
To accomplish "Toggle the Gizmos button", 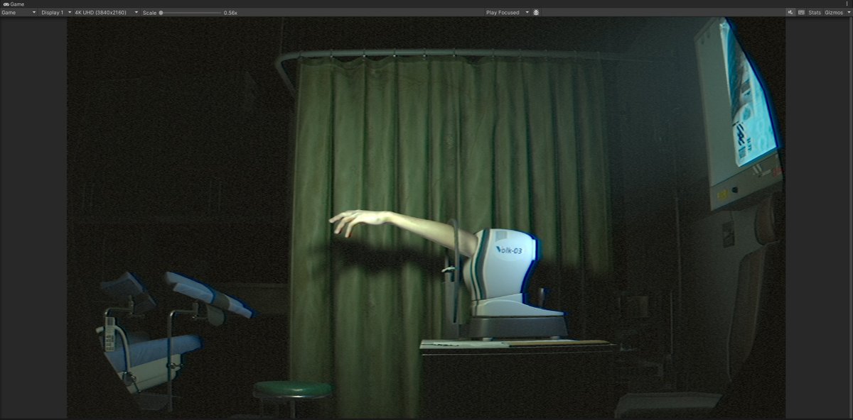I will (833, 13).
